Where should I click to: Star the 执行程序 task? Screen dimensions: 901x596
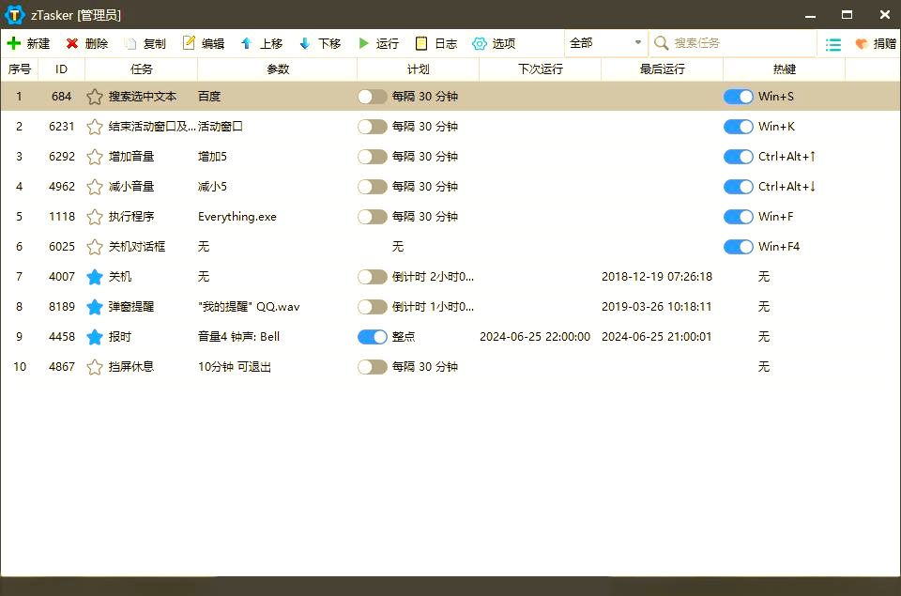coord(94,217)
